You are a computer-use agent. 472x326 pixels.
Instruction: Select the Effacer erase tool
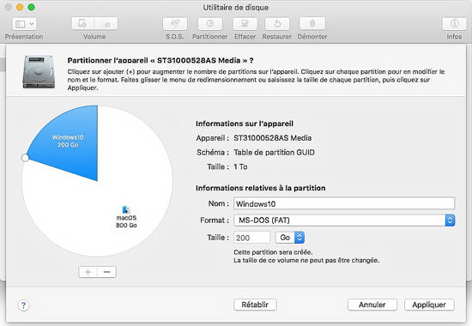tap(245, 24)
